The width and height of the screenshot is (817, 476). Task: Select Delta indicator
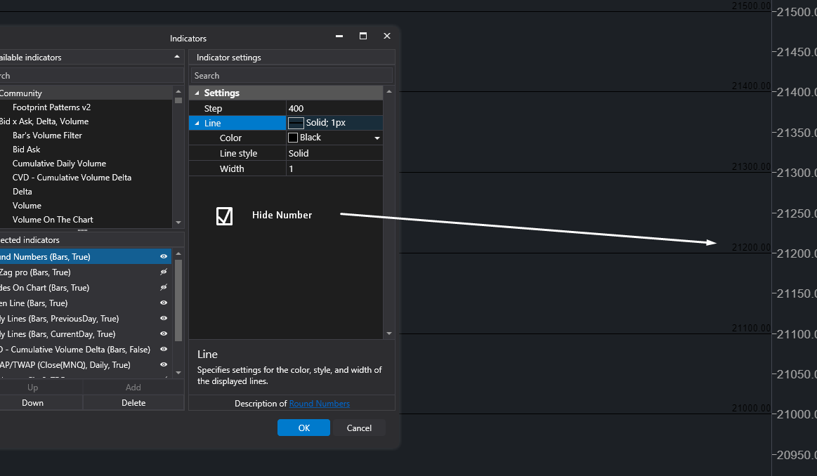pos(22,192)
